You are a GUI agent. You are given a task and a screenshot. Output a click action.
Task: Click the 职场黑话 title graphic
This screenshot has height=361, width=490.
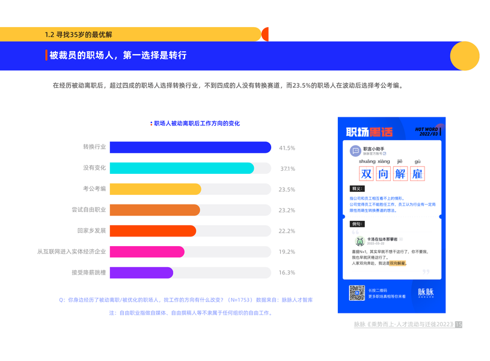click(x=369, y=132)
